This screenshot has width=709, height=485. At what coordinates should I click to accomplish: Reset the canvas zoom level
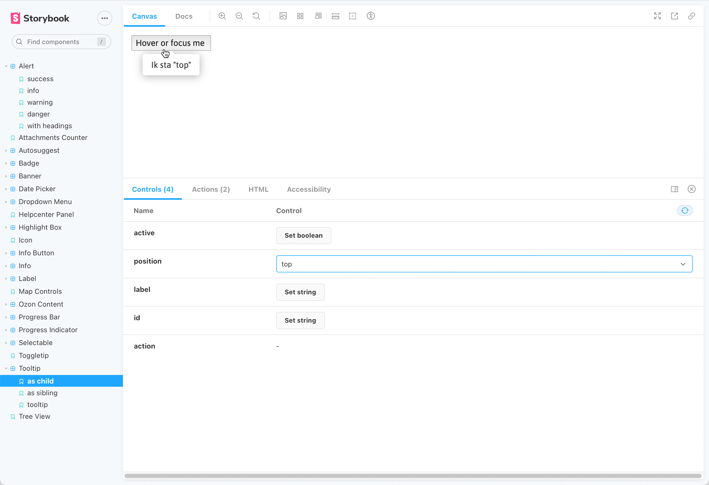point(256,16)
